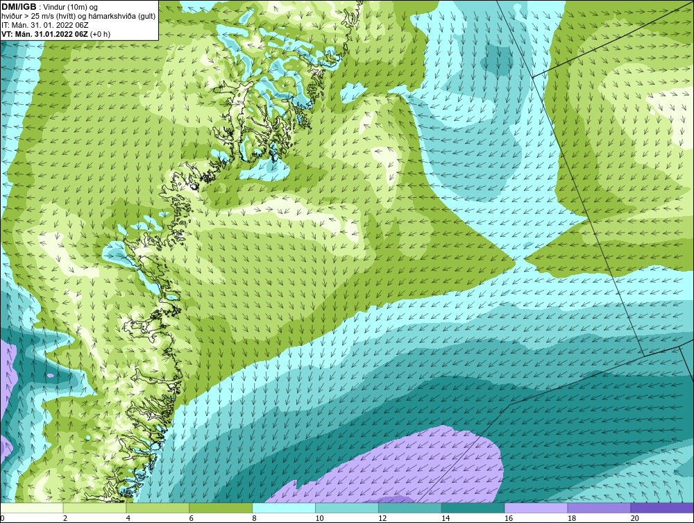This screenshot has height=523, width=694.
Task: Select the 12–14 m/s teal swatch
Action: tap(410, 508)
